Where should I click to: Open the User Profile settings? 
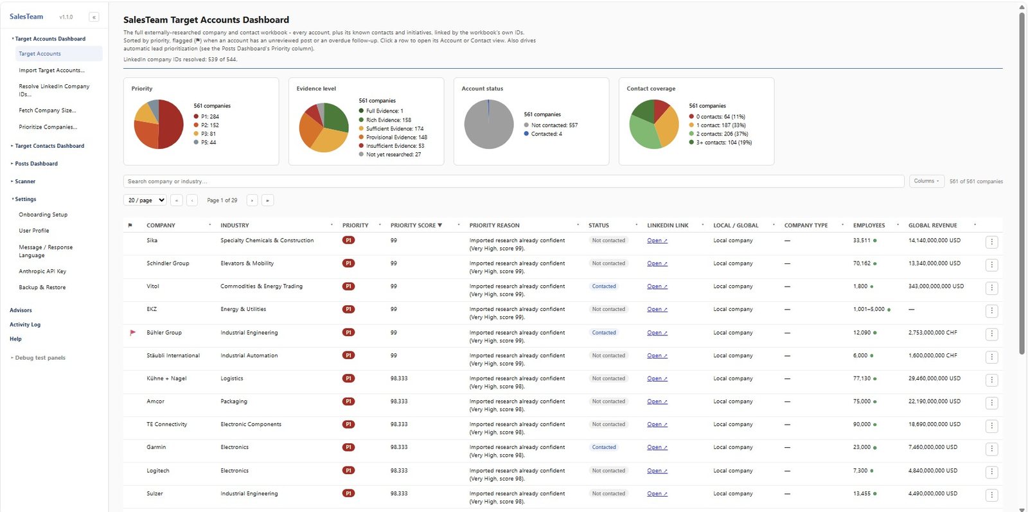[34, 231]
